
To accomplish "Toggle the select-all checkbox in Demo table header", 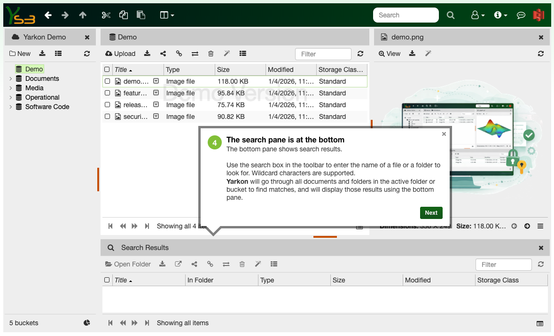I will tap(107, 70).
